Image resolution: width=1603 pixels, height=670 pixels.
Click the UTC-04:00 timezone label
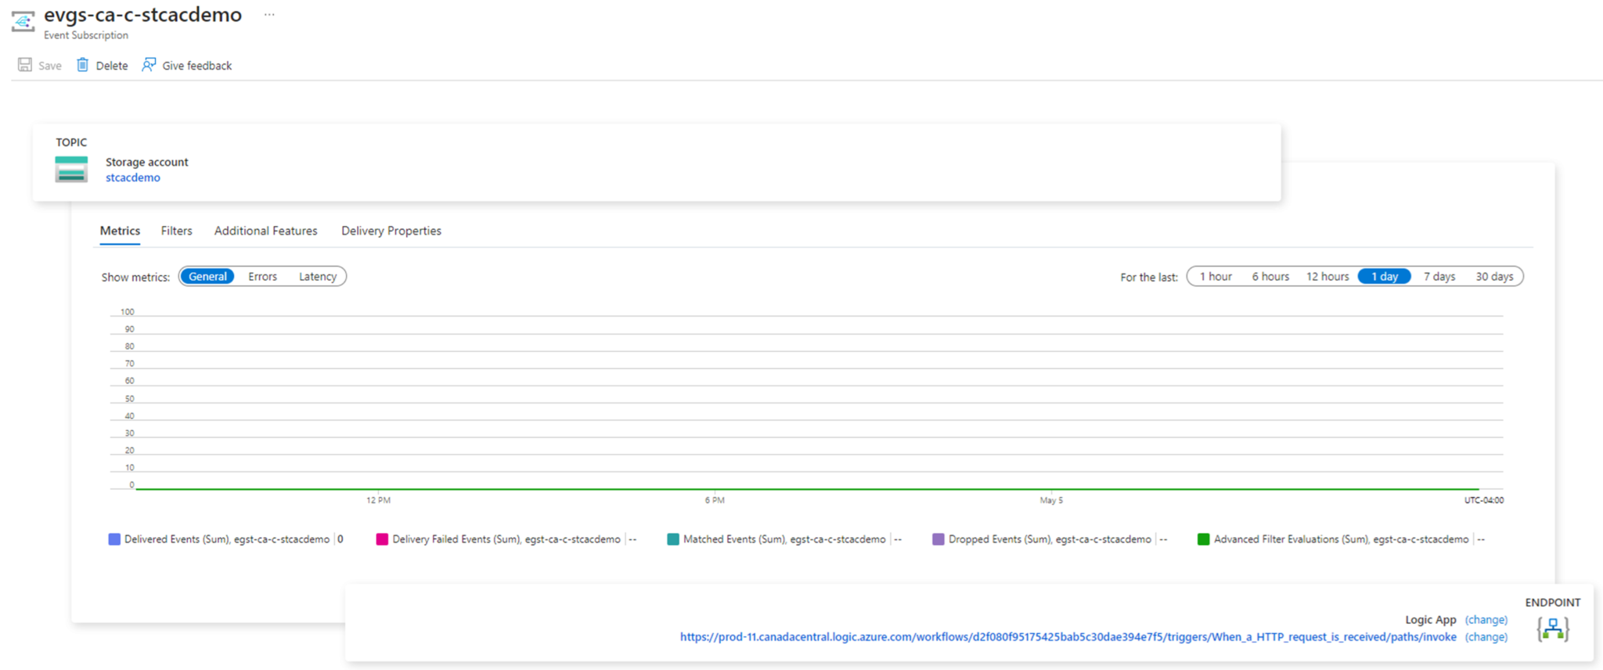click(x=1484, y=500)
